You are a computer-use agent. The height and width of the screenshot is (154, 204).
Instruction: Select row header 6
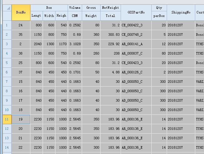coord(7,72)
